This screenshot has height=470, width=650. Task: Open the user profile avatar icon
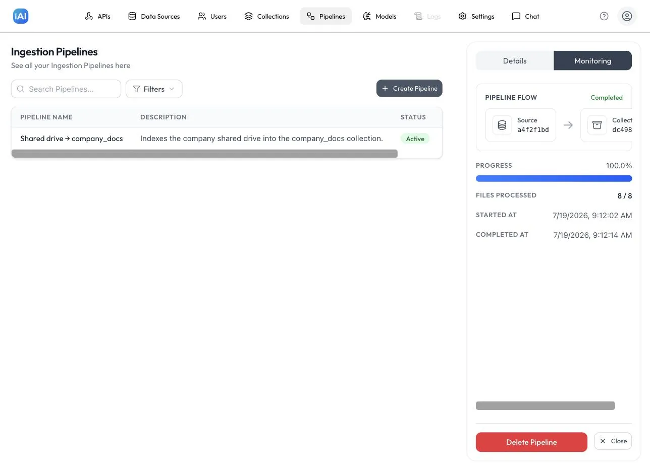click(627, 16)
